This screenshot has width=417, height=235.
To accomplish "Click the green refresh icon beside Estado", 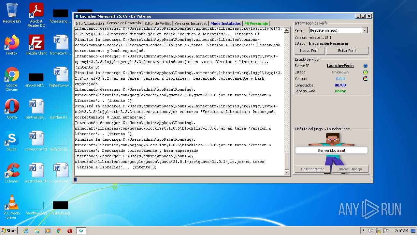I will 366,72.
